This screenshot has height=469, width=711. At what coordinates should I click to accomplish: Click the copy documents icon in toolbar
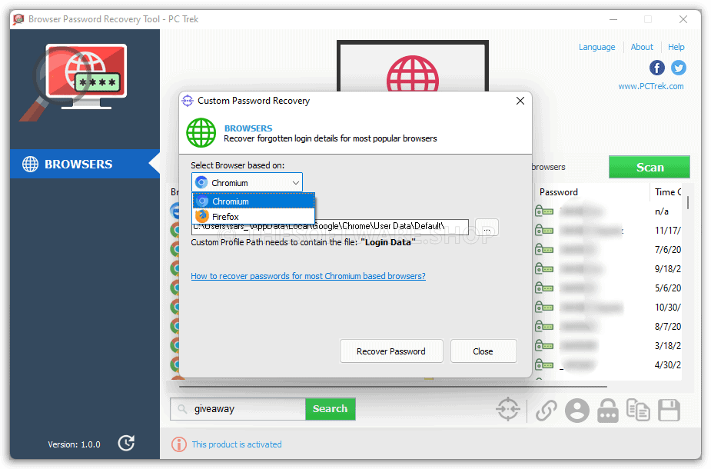click(x=640, y=411)
